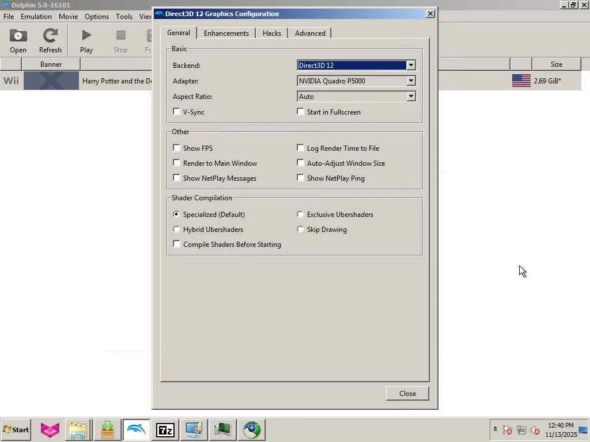Viewport: 590px width, 442px height.
Task: Click the Direct3D 12 backend combo box
Action: (x=356, y=65)
